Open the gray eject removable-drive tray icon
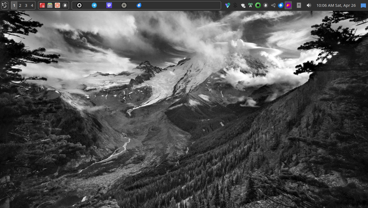 299,5
